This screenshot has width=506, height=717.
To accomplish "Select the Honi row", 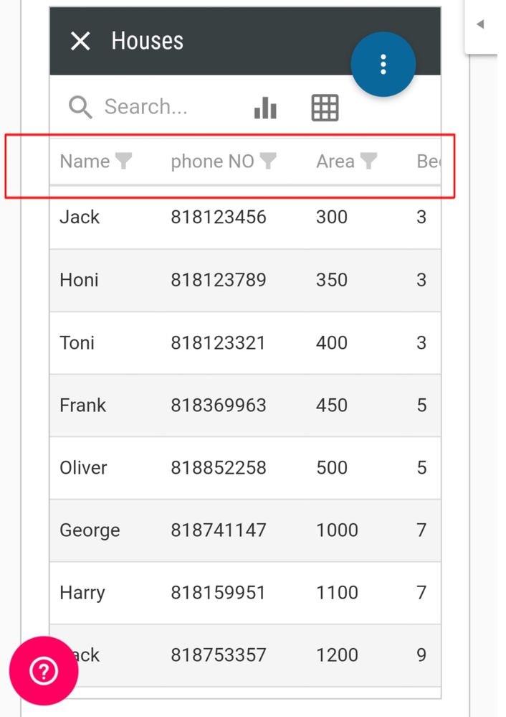I will pyautogui.click(x=245, y=281).
